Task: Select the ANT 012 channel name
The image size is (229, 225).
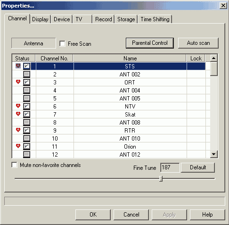Action: coord(130,154)
